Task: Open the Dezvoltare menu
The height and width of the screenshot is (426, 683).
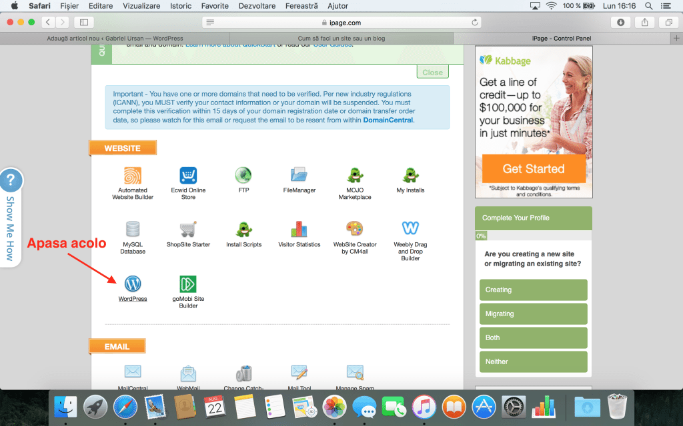Action: pyautogui.click(x=257, y=5)
